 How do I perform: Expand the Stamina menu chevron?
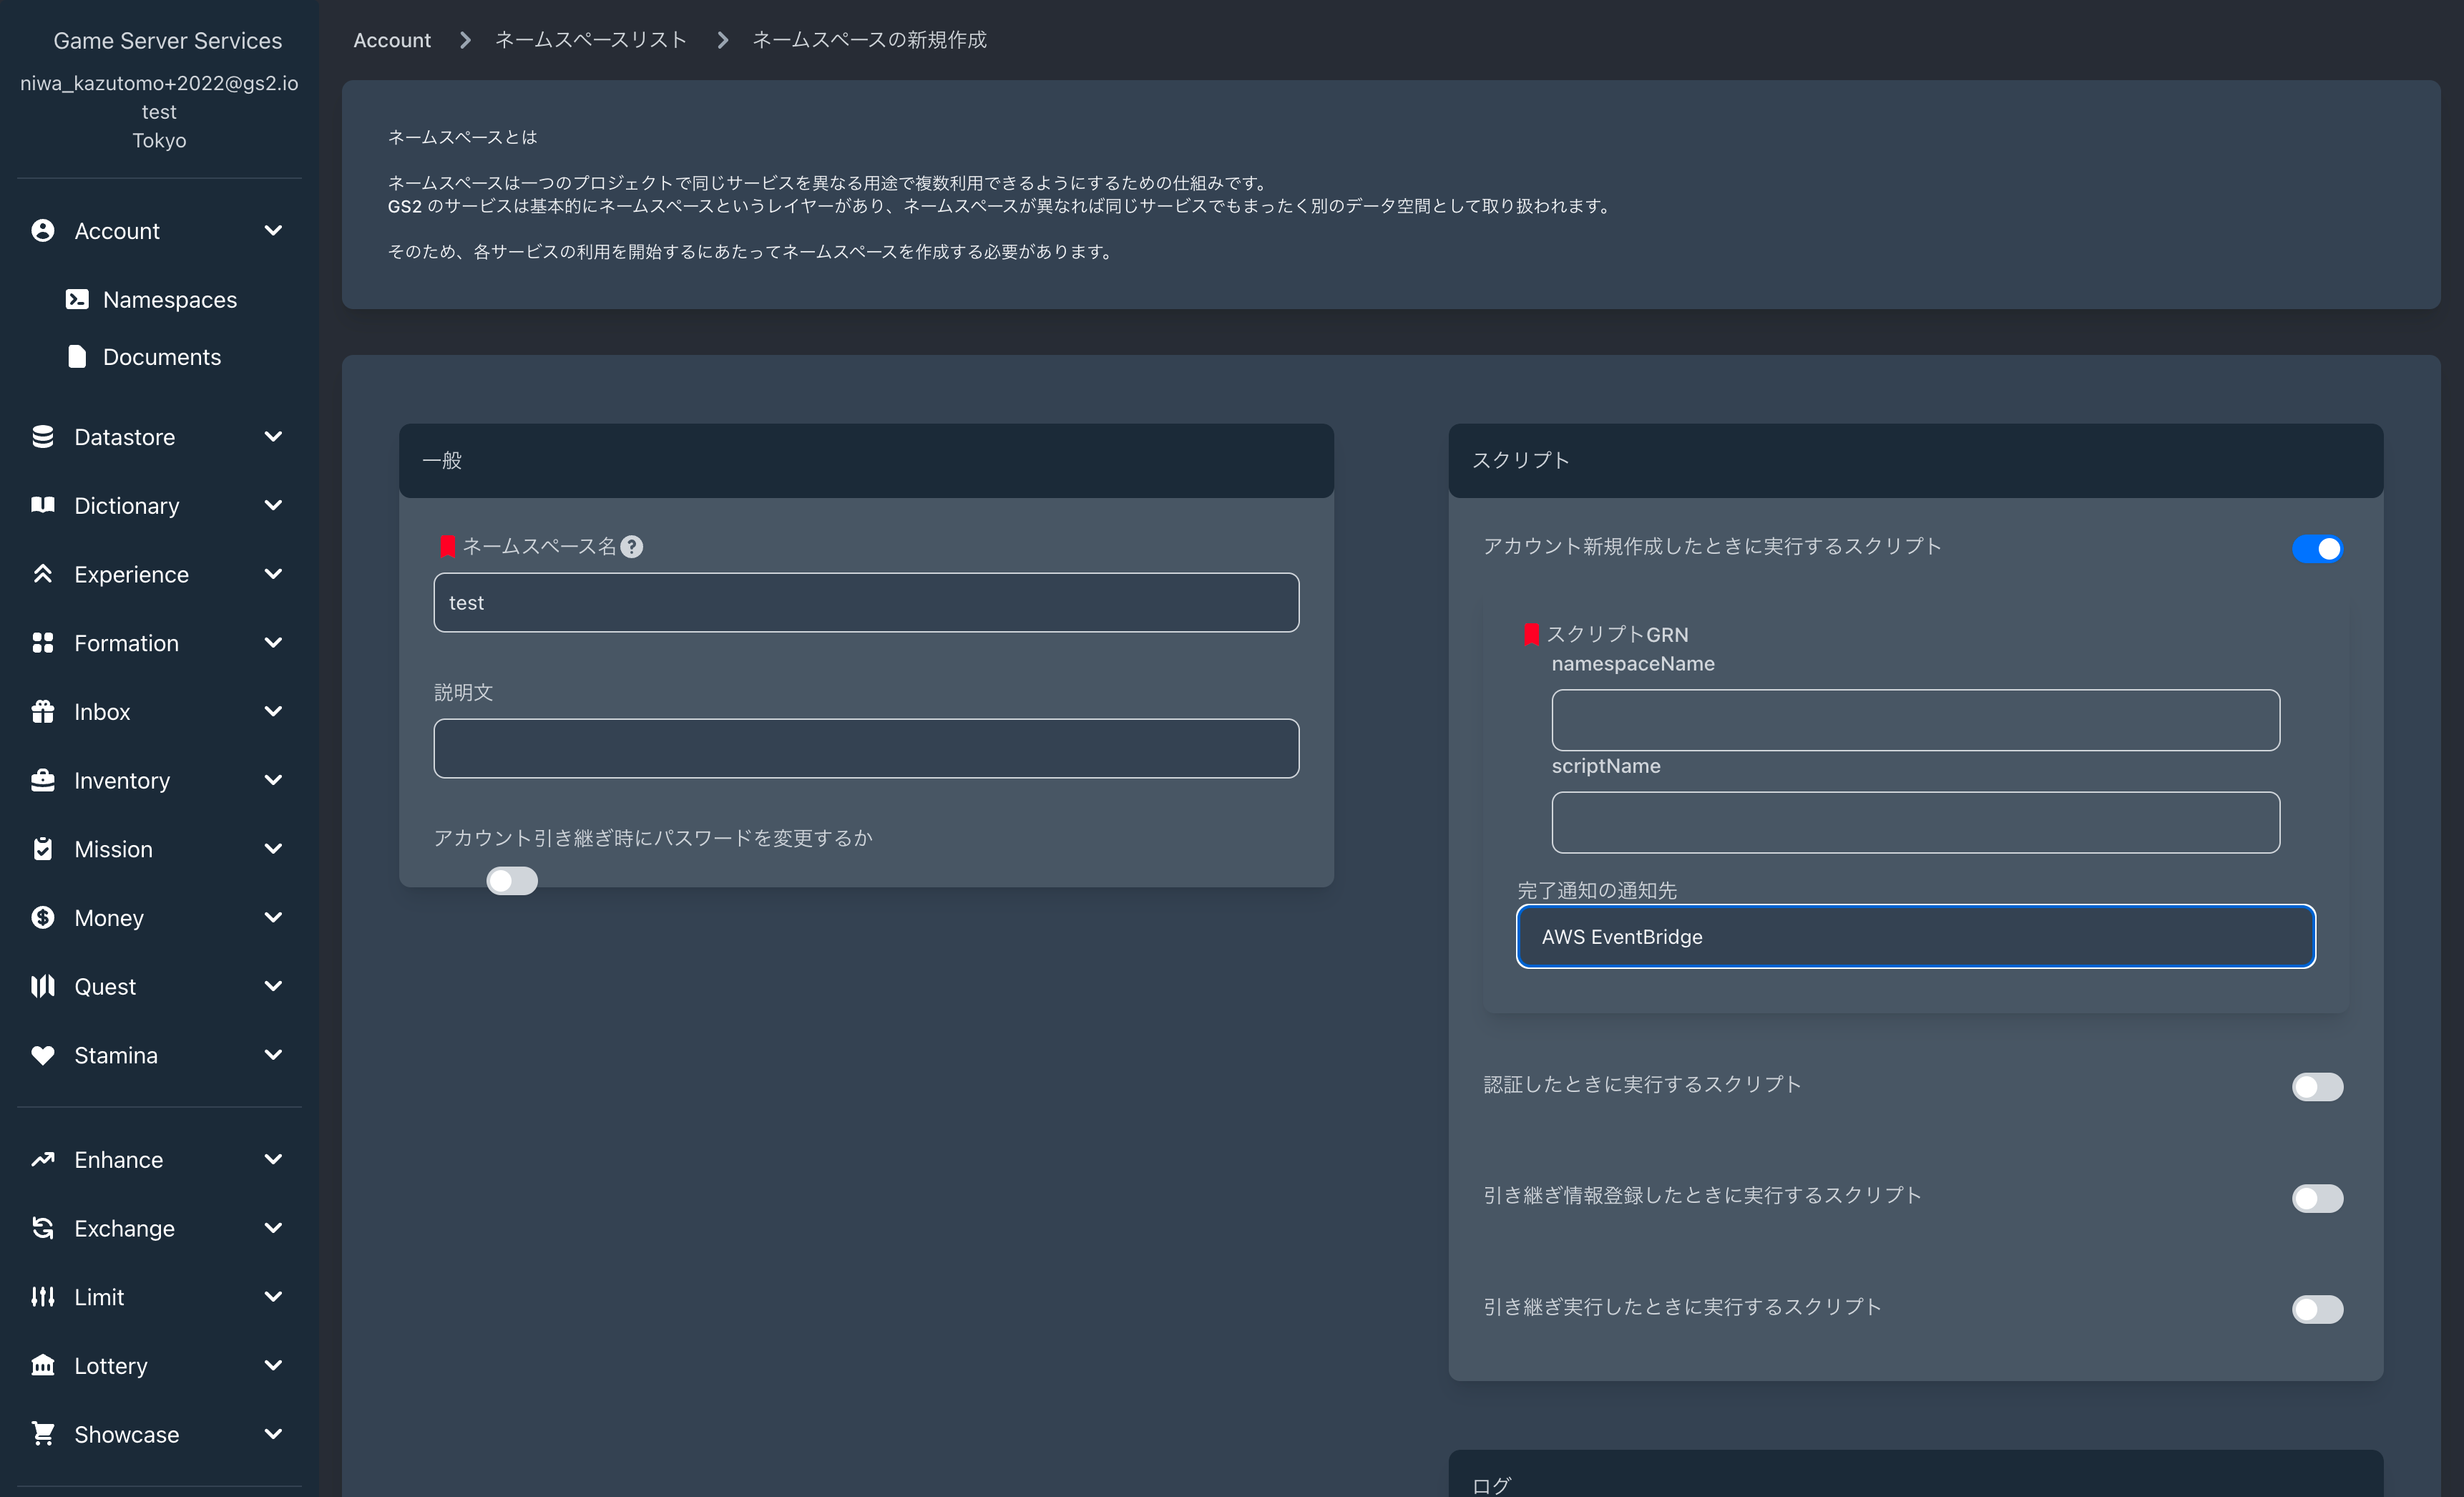click(x=273, y=1055)
